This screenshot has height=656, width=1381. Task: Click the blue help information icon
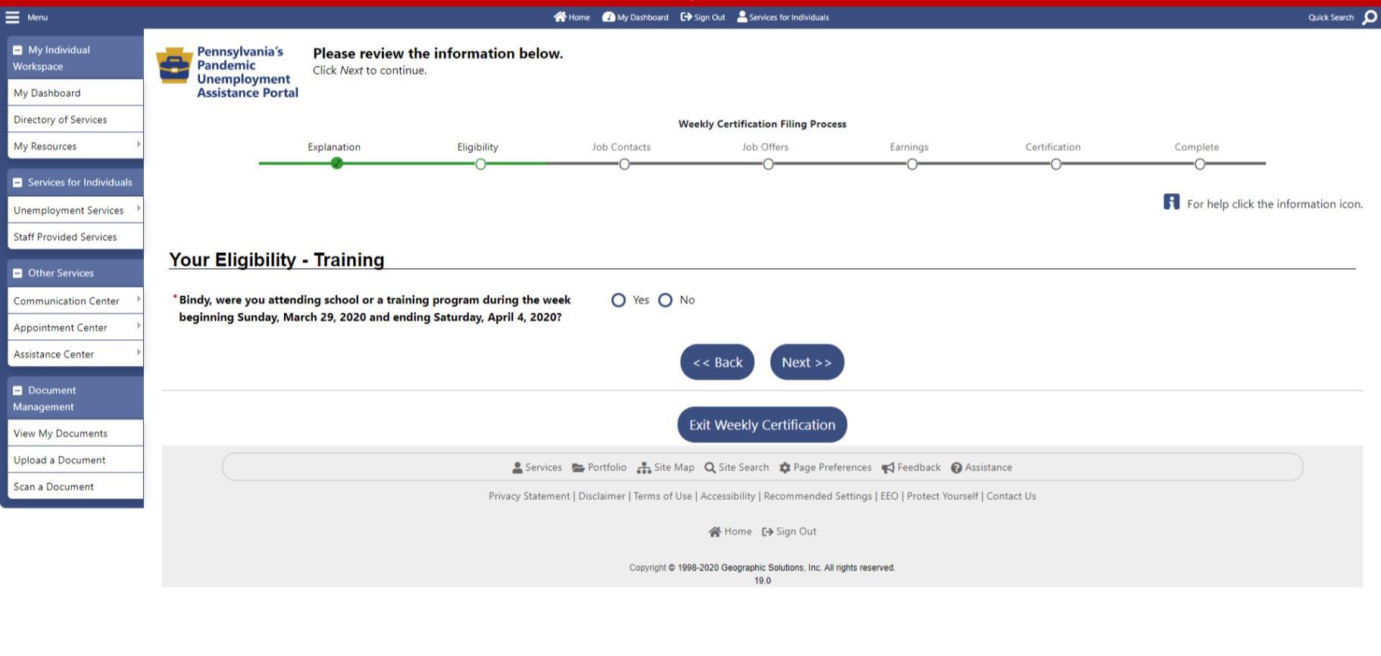click(x=1171, y=202)
